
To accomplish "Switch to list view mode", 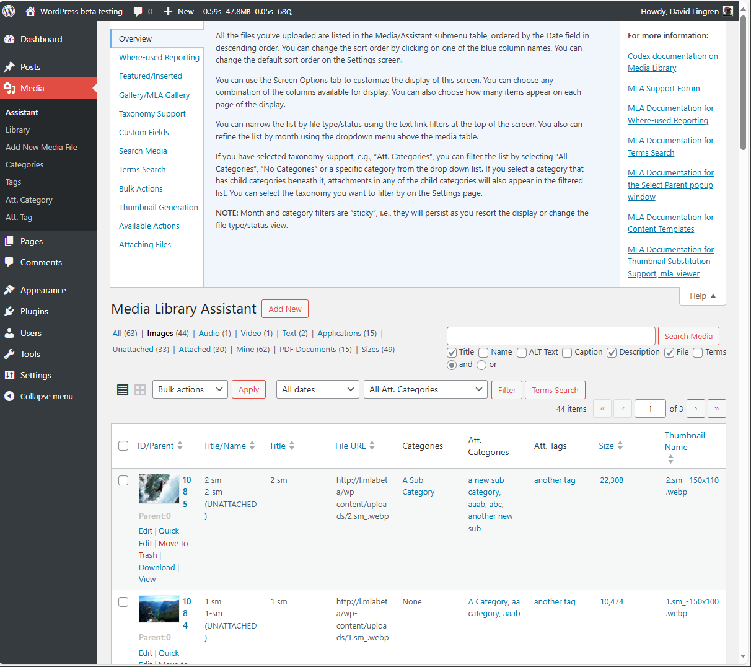I will [122, 389].
